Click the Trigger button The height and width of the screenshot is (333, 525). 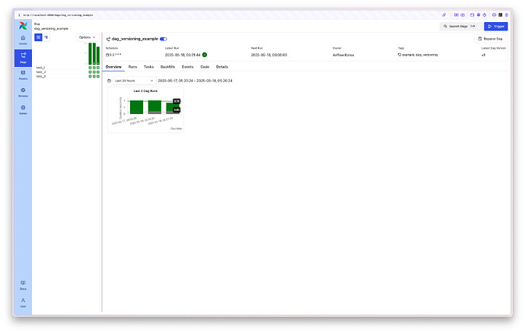click(x=495, y=26)
